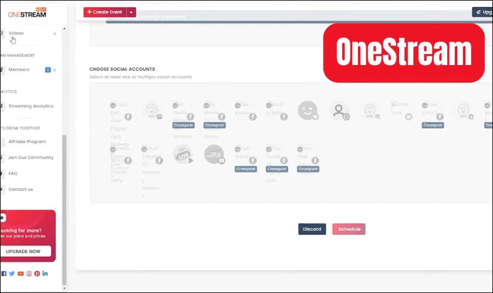
Task: Open OneStream's Pinterest icon
Action: point(37,274)
